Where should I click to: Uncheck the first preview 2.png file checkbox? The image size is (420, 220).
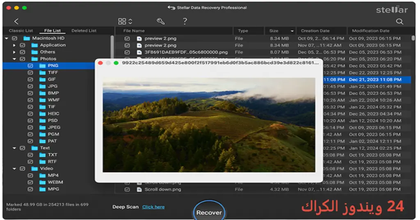127,39
